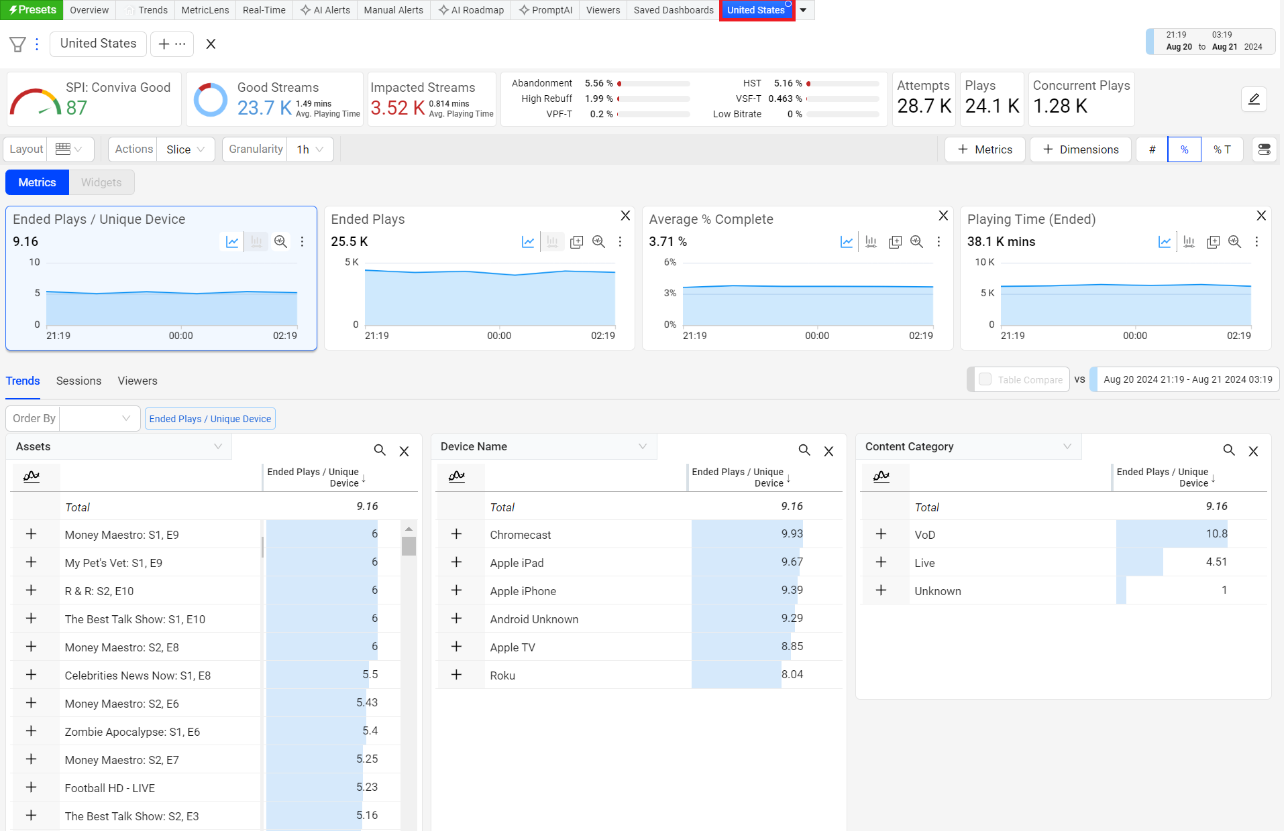Click the + Dimensions button
Image resolution: width=1288 pixels, height=831 pixels.
point(1080,149)
